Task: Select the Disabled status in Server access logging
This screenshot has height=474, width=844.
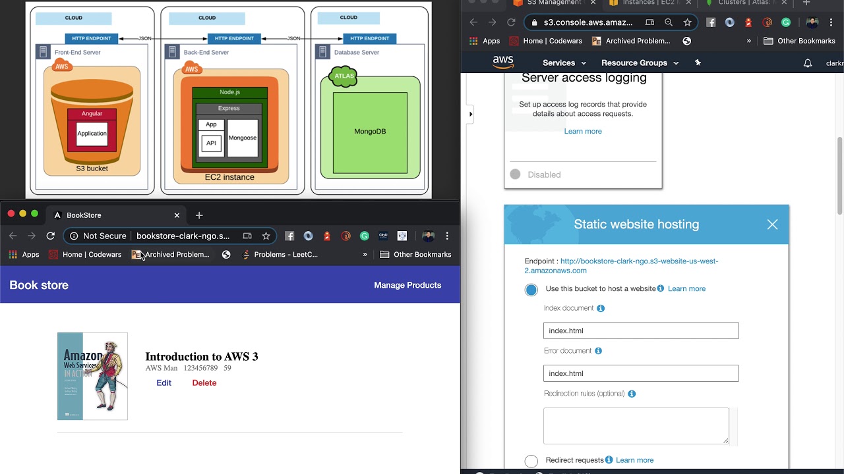Action: pyautogui.click(x=515, y=174)
